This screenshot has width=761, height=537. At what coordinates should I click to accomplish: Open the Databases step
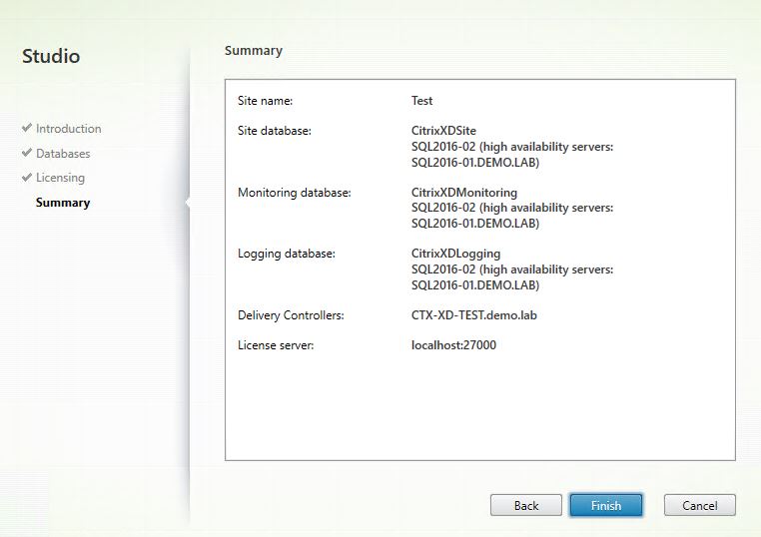coord(63,154)
